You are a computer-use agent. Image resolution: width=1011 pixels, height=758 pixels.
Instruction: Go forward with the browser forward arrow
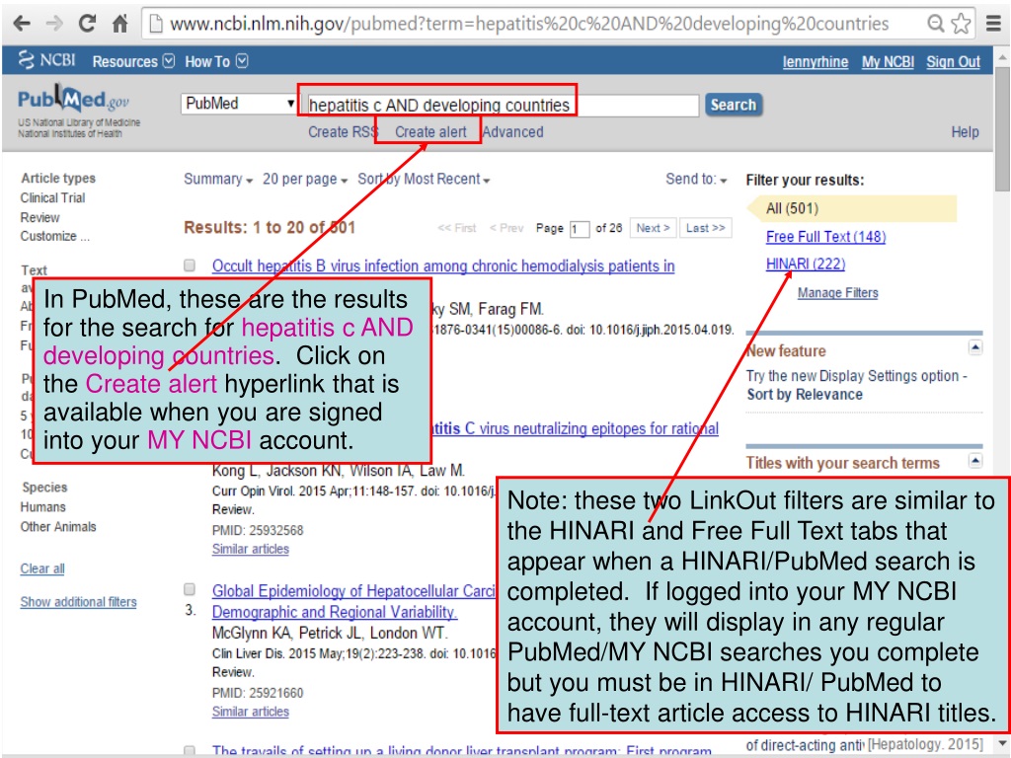[x=54, y=24]
